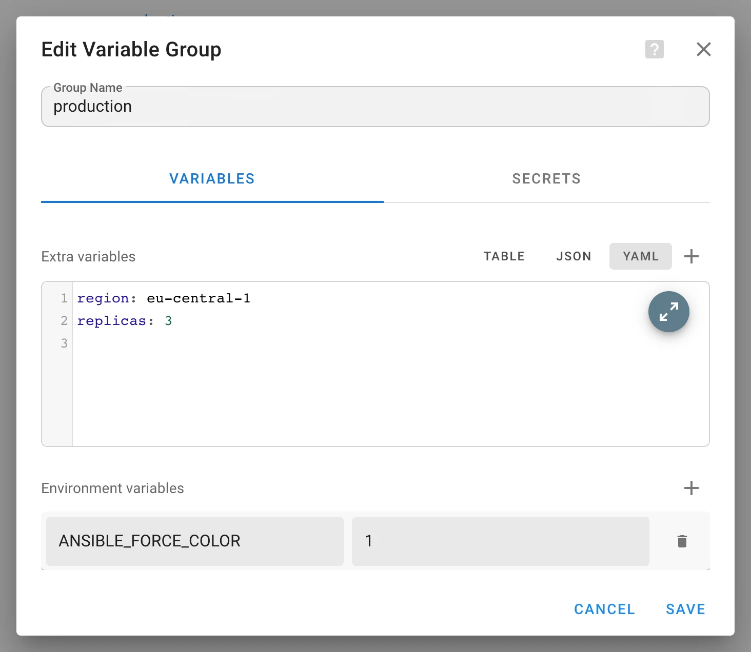
Task: Select the YAML editor mode
Action: point(640,256)
